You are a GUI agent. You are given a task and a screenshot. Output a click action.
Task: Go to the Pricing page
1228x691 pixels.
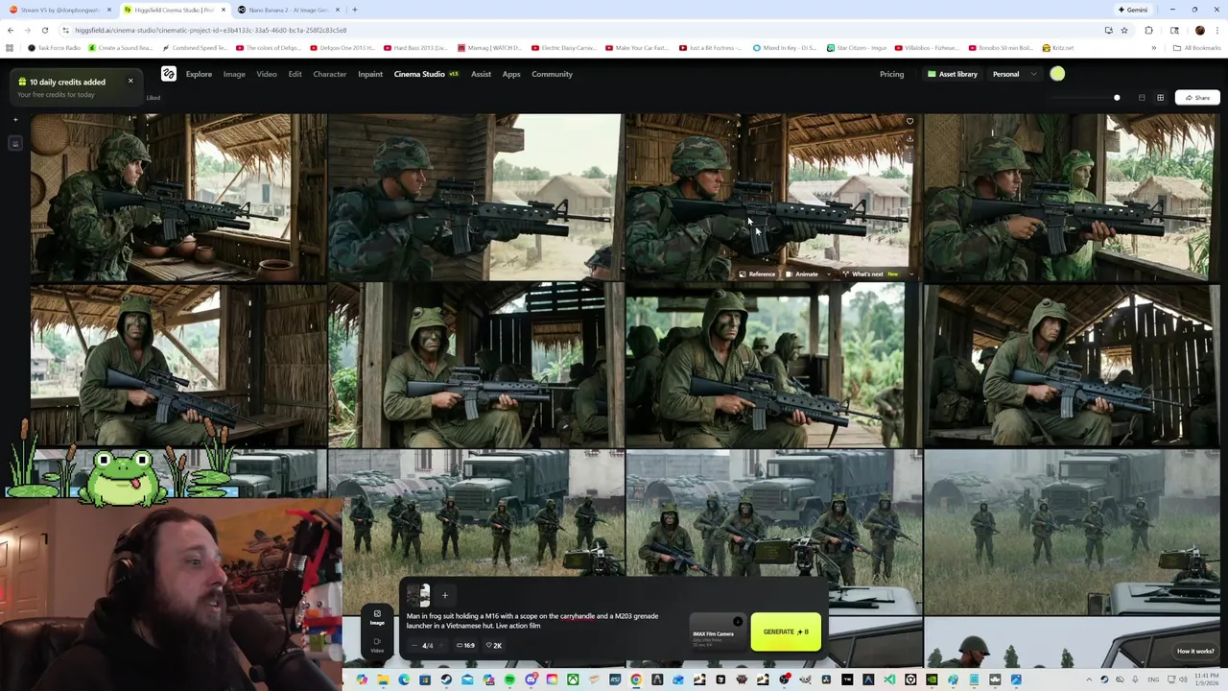point(891,74)
